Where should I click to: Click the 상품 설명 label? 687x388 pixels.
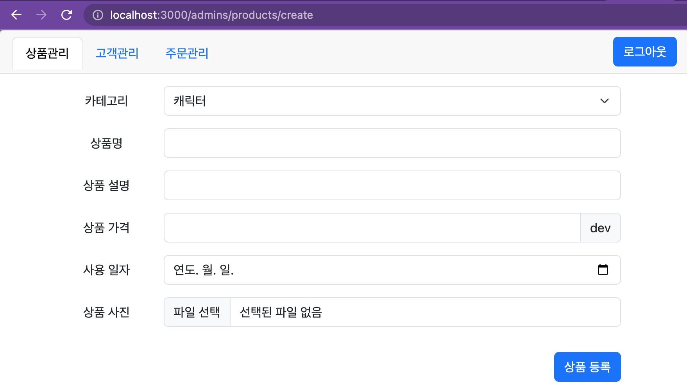coord(106,185)
